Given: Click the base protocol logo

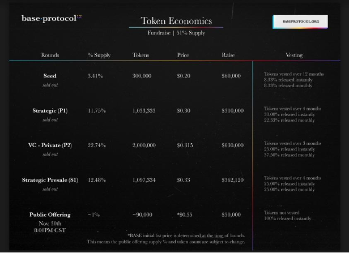Looking at the screenshot, I should tap(52, 18).
